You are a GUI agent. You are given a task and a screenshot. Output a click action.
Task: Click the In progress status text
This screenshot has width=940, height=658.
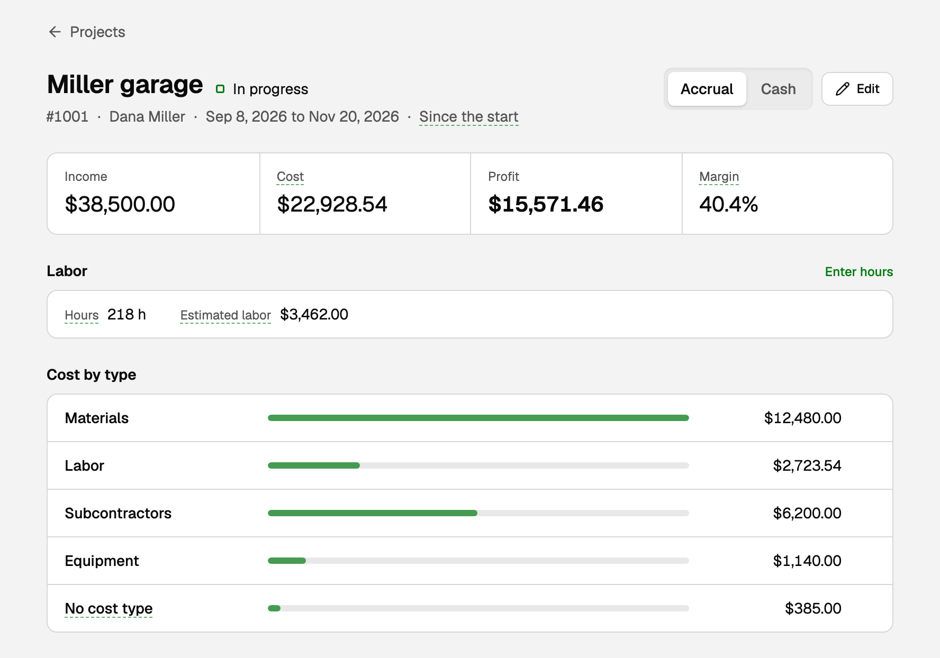(270, 89)
